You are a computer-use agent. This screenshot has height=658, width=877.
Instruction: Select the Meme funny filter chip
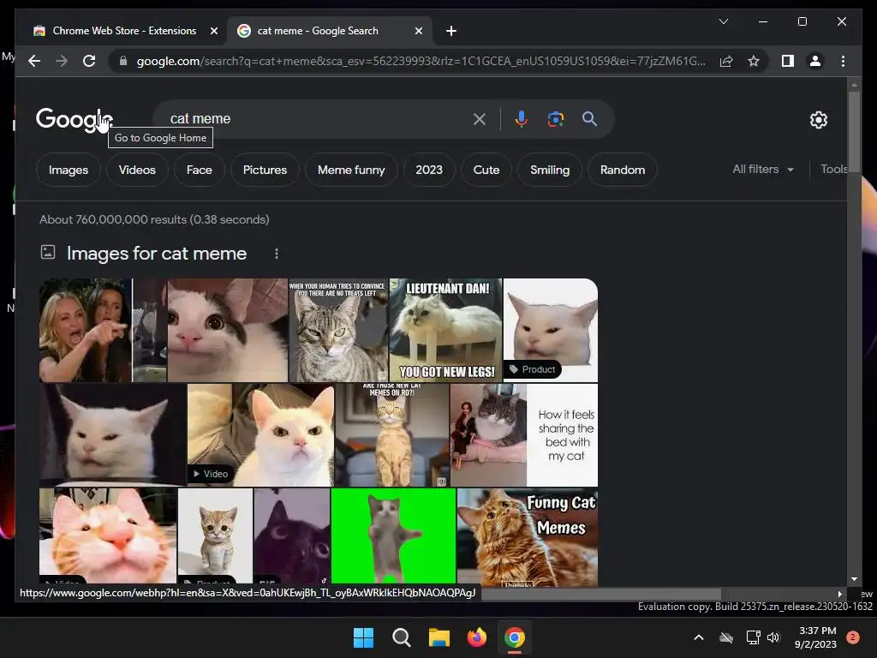pyautogui.click(x=351, y=170)
